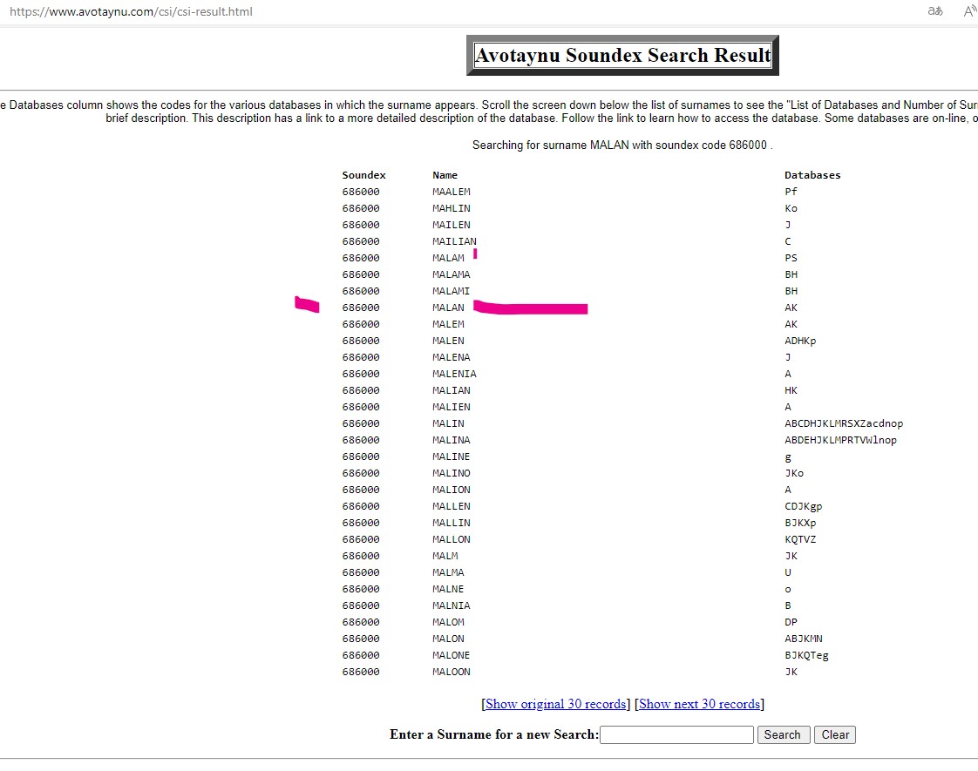The width and height of the screenshot is (978, 771).
Task: Select the name MALAM in results
Action: pyautogui.click(x=448, y=258)
